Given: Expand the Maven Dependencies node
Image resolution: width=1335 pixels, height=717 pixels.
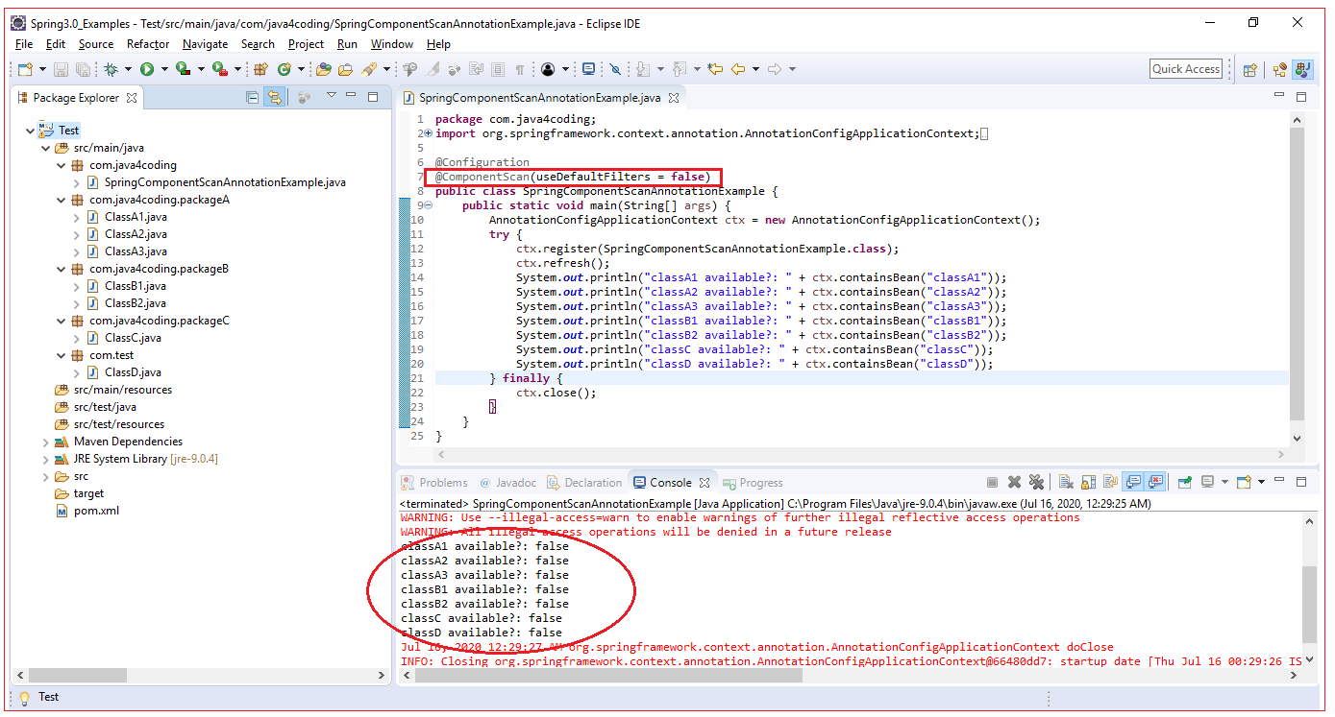Looking at the screenshot, I should (x=46, y=442).
